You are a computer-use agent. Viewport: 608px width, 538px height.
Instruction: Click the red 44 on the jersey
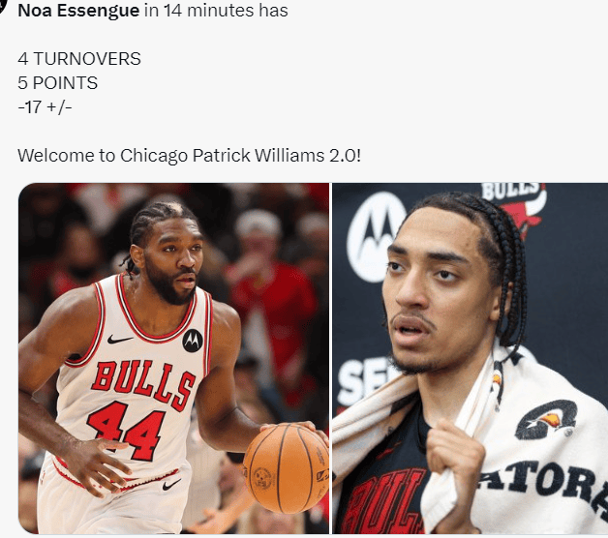pyautogui.click(x=127, y=431)
